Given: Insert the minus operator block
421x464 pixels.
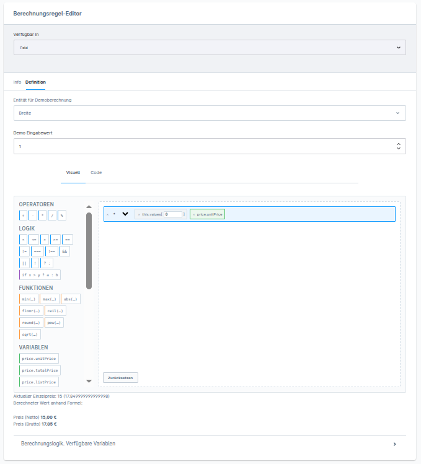Looking at the screenshot, I should pos(33,216).
